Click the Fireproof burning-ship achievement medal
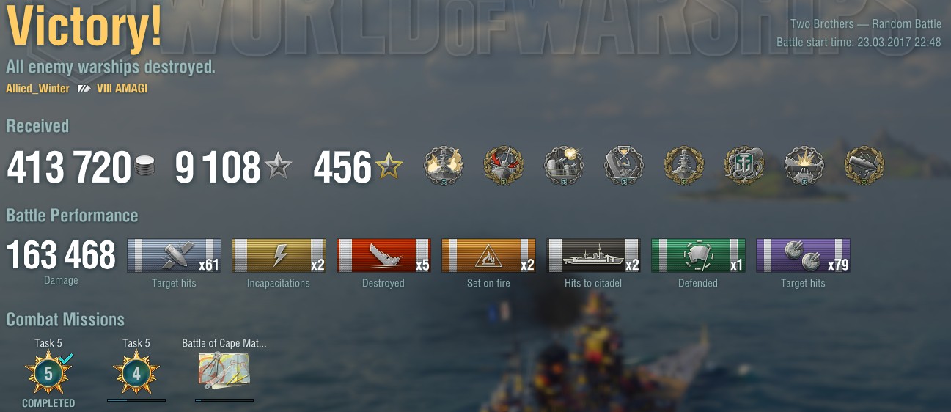Image resolution: width=951 pixels, height=412 pixels. pos(444,166)
